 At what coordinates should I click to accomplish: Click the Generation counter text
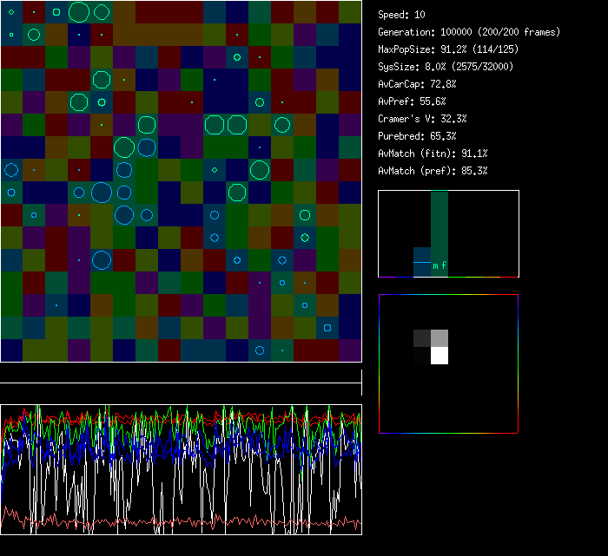click(x=468, y=32)
